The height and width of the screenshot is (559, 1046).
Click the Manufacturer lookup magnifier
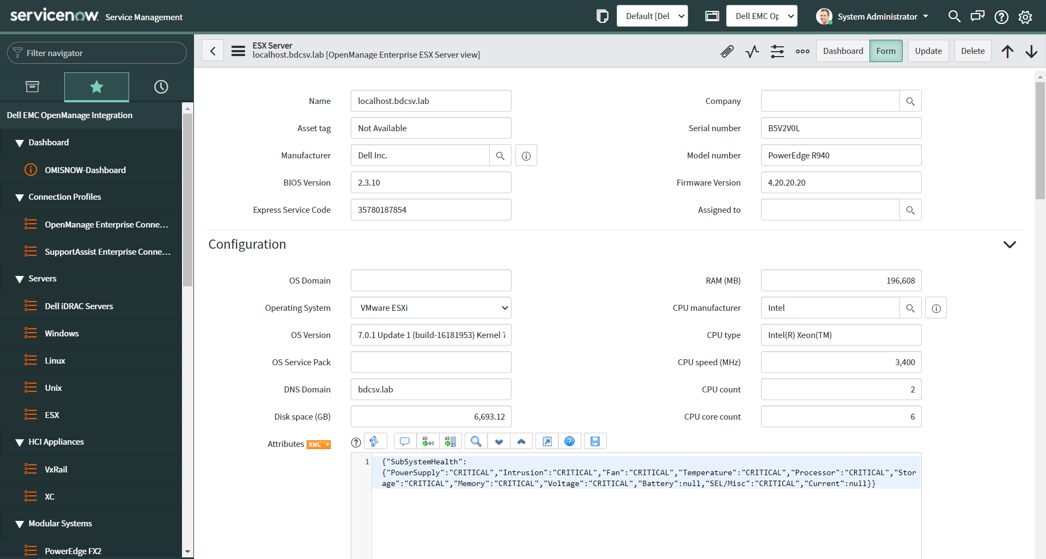500,155
